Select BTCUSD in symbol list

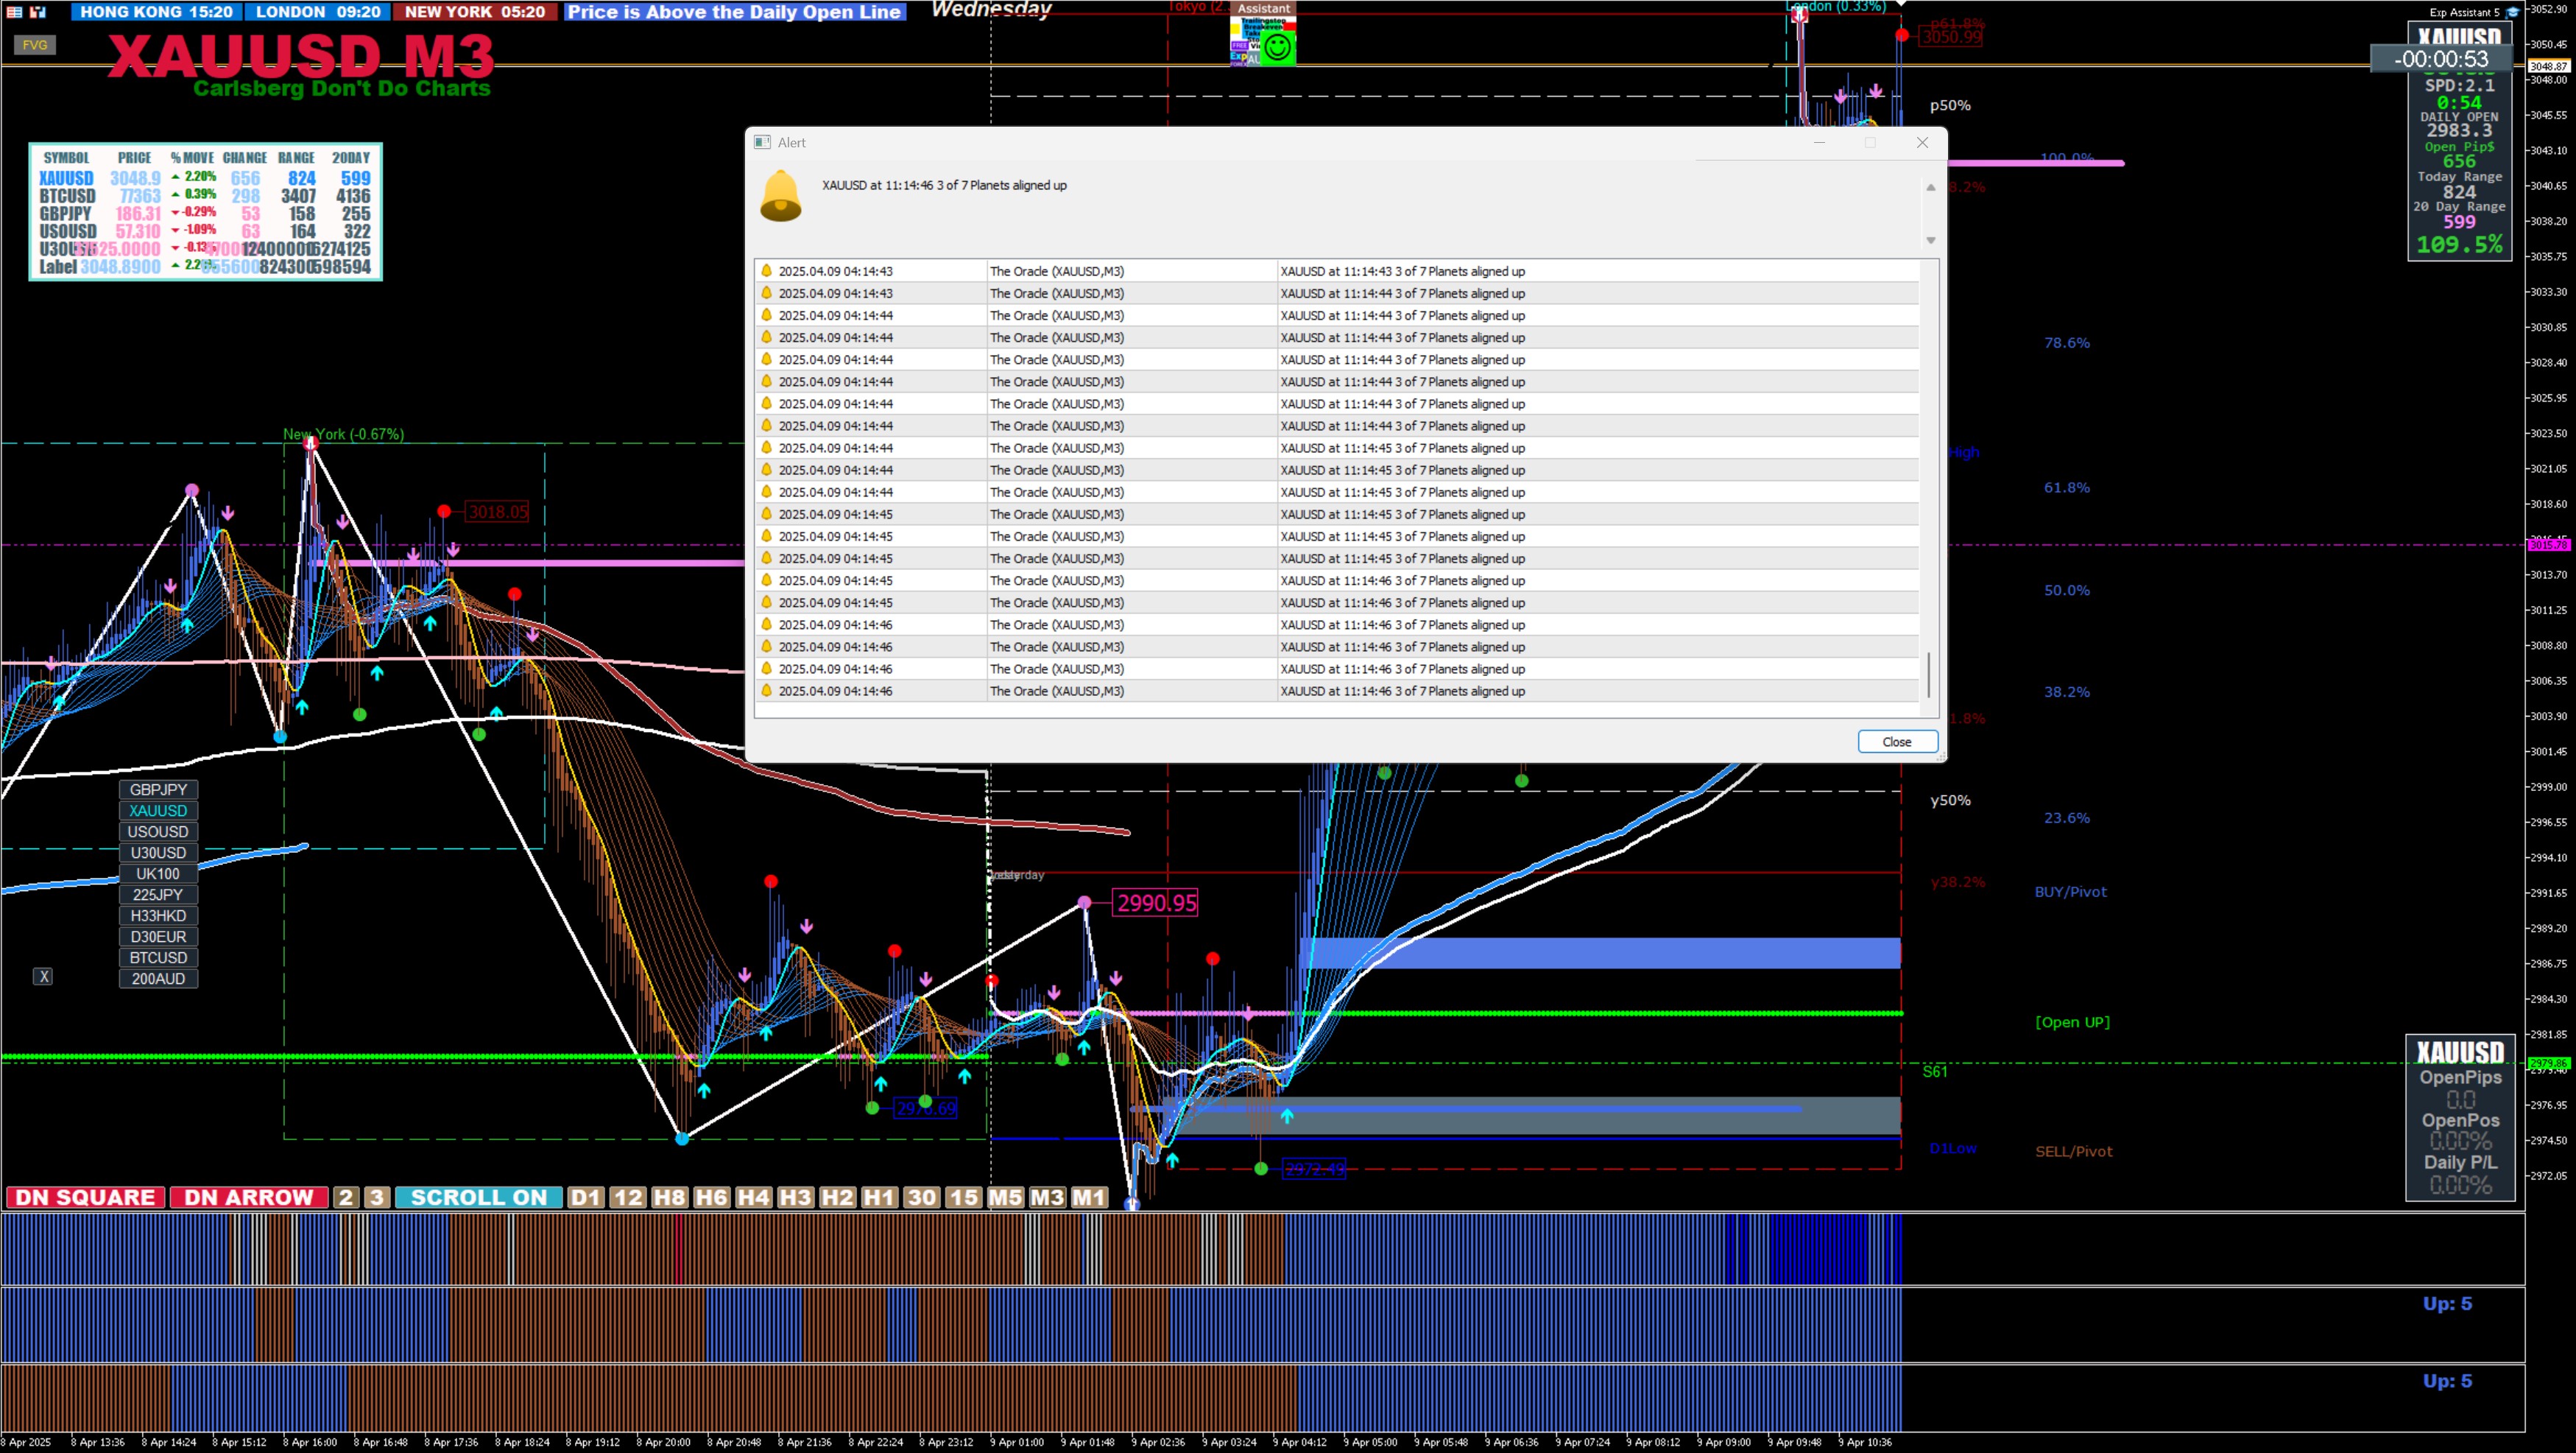point(158,958)
